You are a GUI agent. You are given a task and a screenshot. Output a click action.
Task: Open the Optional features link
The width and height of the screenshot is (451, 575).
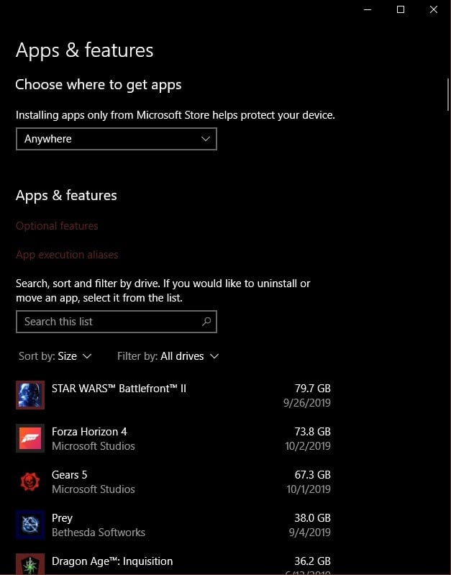point(57,226)
